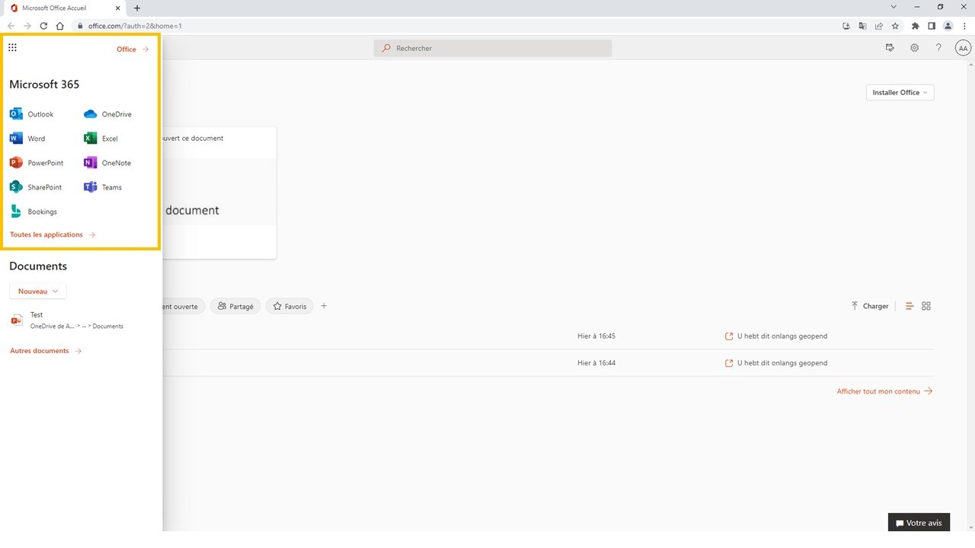The image size is (975, 548).
Task: Open Teams from the app launcher
Action: [x=103, y=187]
